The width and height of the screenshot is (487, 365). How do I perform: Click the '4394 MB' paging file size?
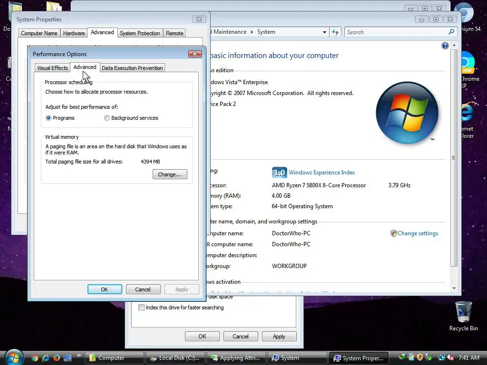point(150,162)
